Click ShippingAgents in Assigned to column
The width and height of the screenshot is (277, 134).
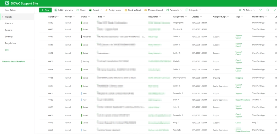click(x=179, y=78)
